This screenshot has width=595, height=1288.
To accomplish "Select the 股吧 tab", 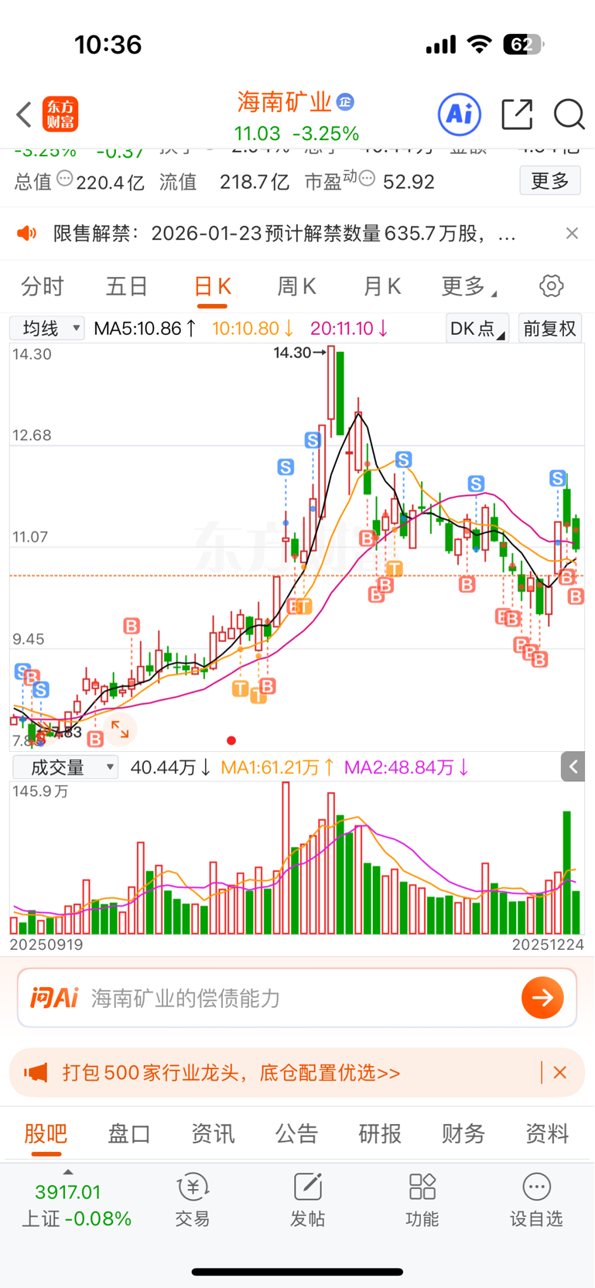I will pos(46,1133).
